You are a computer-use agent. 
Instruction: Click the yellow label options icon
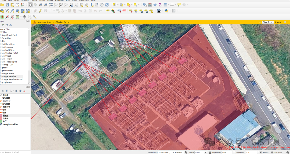[x=108, y=11]
